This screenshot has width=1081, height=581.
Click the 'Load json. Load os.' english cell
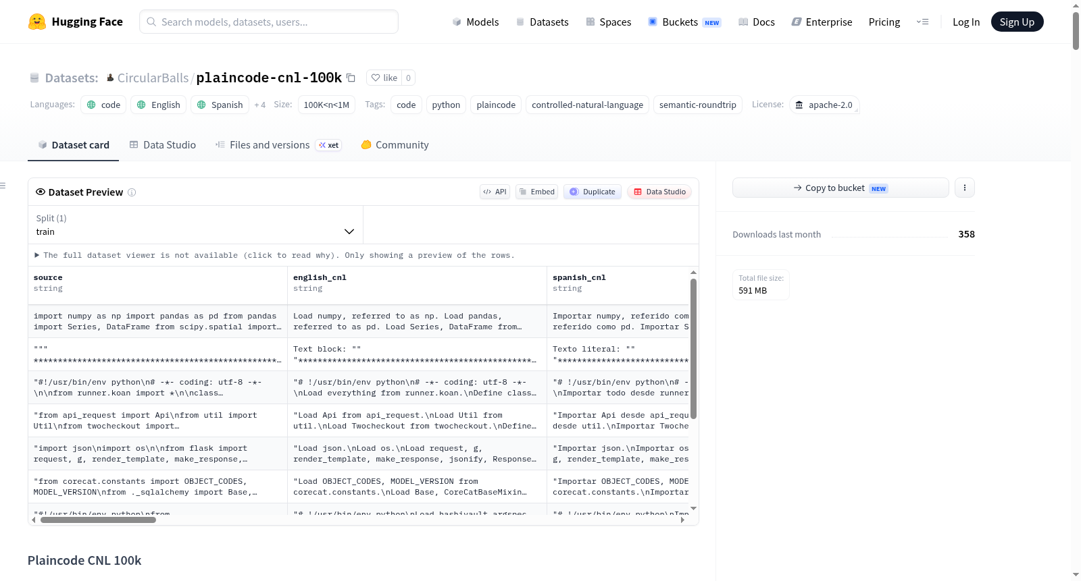[418, 453]
